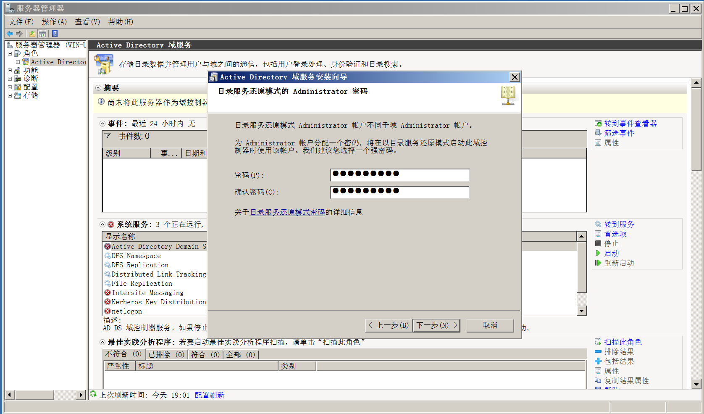Click the error icon of Intersite Messaging
The height and width of the screenshot is (414, 704).
(x=108, y=293)
